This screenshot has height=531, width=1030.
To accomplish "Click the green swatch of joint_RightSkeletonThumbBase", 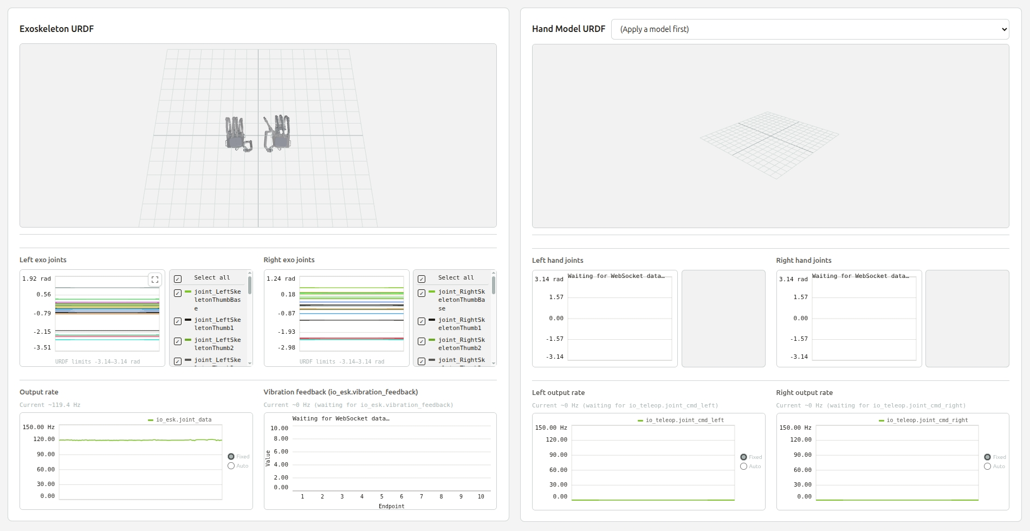I will [x=432, y=292].
